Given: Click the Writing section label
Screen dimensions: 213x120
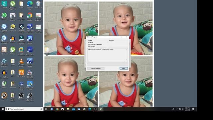Looking at the screenshot, I should [90, 40].
